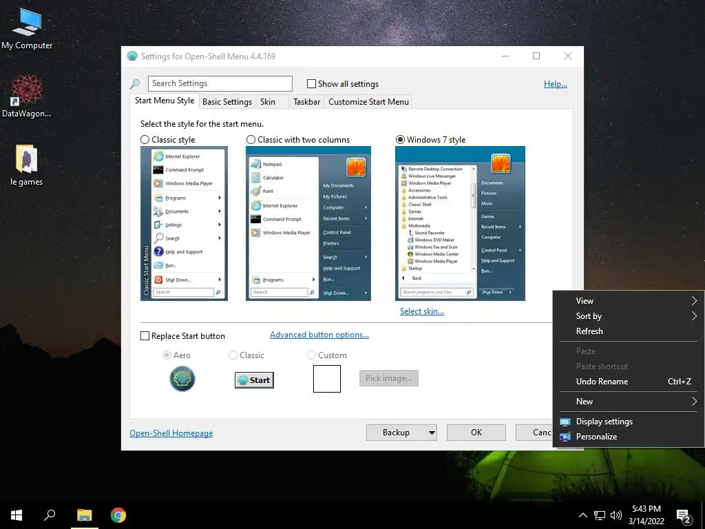Choose the Custom start button radio option

(x=311, y=355)
